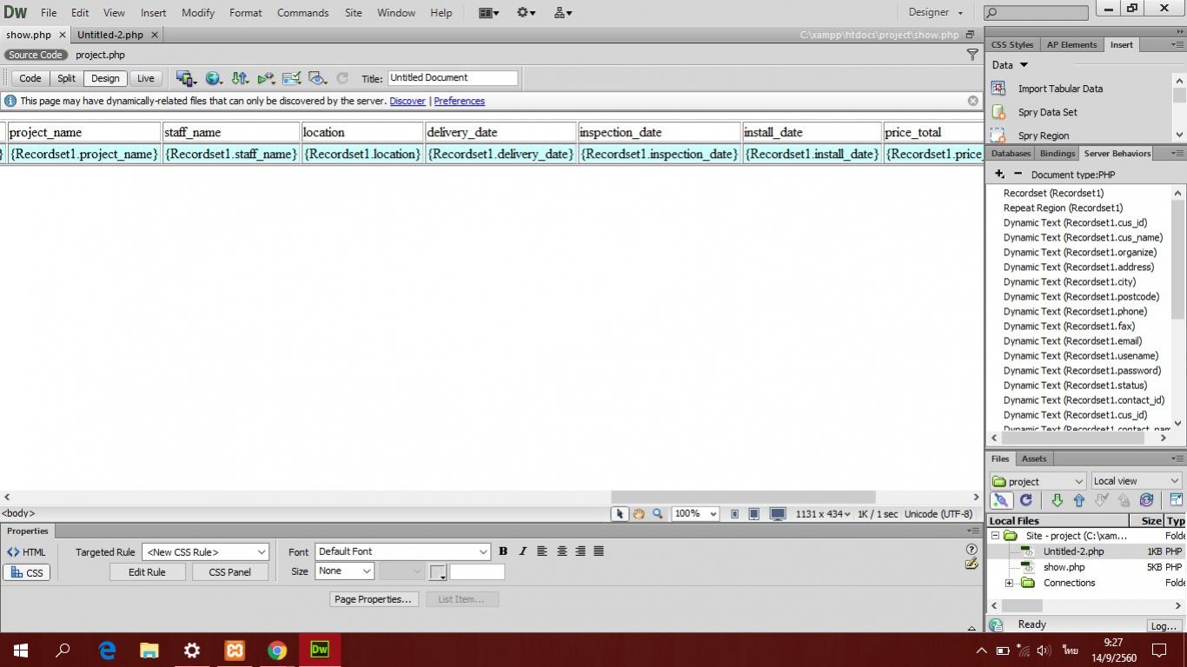This screenshot has width=1187, height=667.
Task: Click Quick Tag Editor icon in Properties
Action: pyautogui.click(x=971, y=564)
